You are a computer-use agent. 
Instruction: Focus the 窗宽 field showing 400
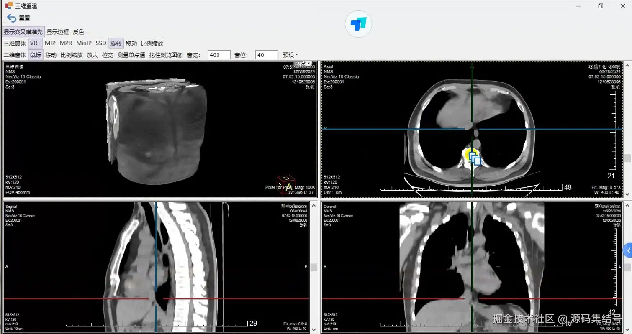(219, 55)
